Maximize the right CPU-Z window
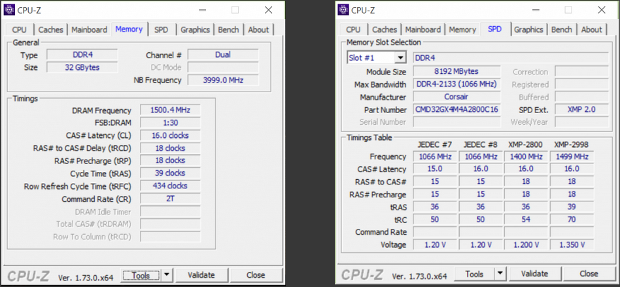 568,10
